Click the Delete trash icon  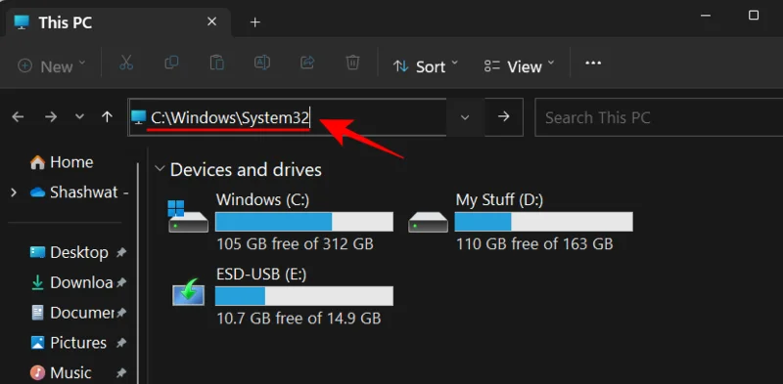pyautogui.click(x=352, y=63)
